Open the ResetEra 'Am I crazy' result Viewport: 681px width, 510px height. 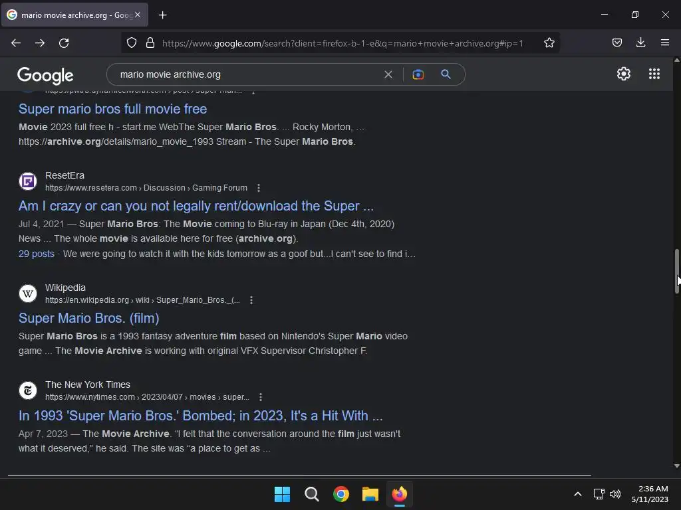click(x=196, y=206)
